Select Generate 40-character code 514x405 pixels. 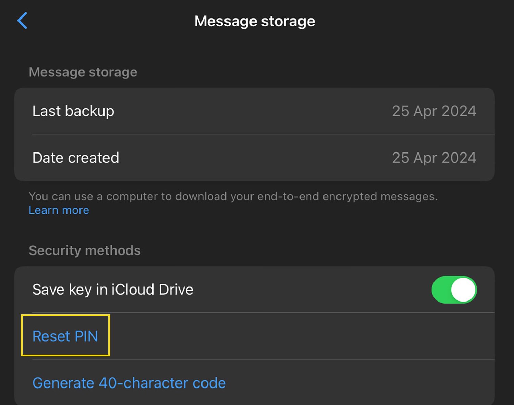(129, 383)
